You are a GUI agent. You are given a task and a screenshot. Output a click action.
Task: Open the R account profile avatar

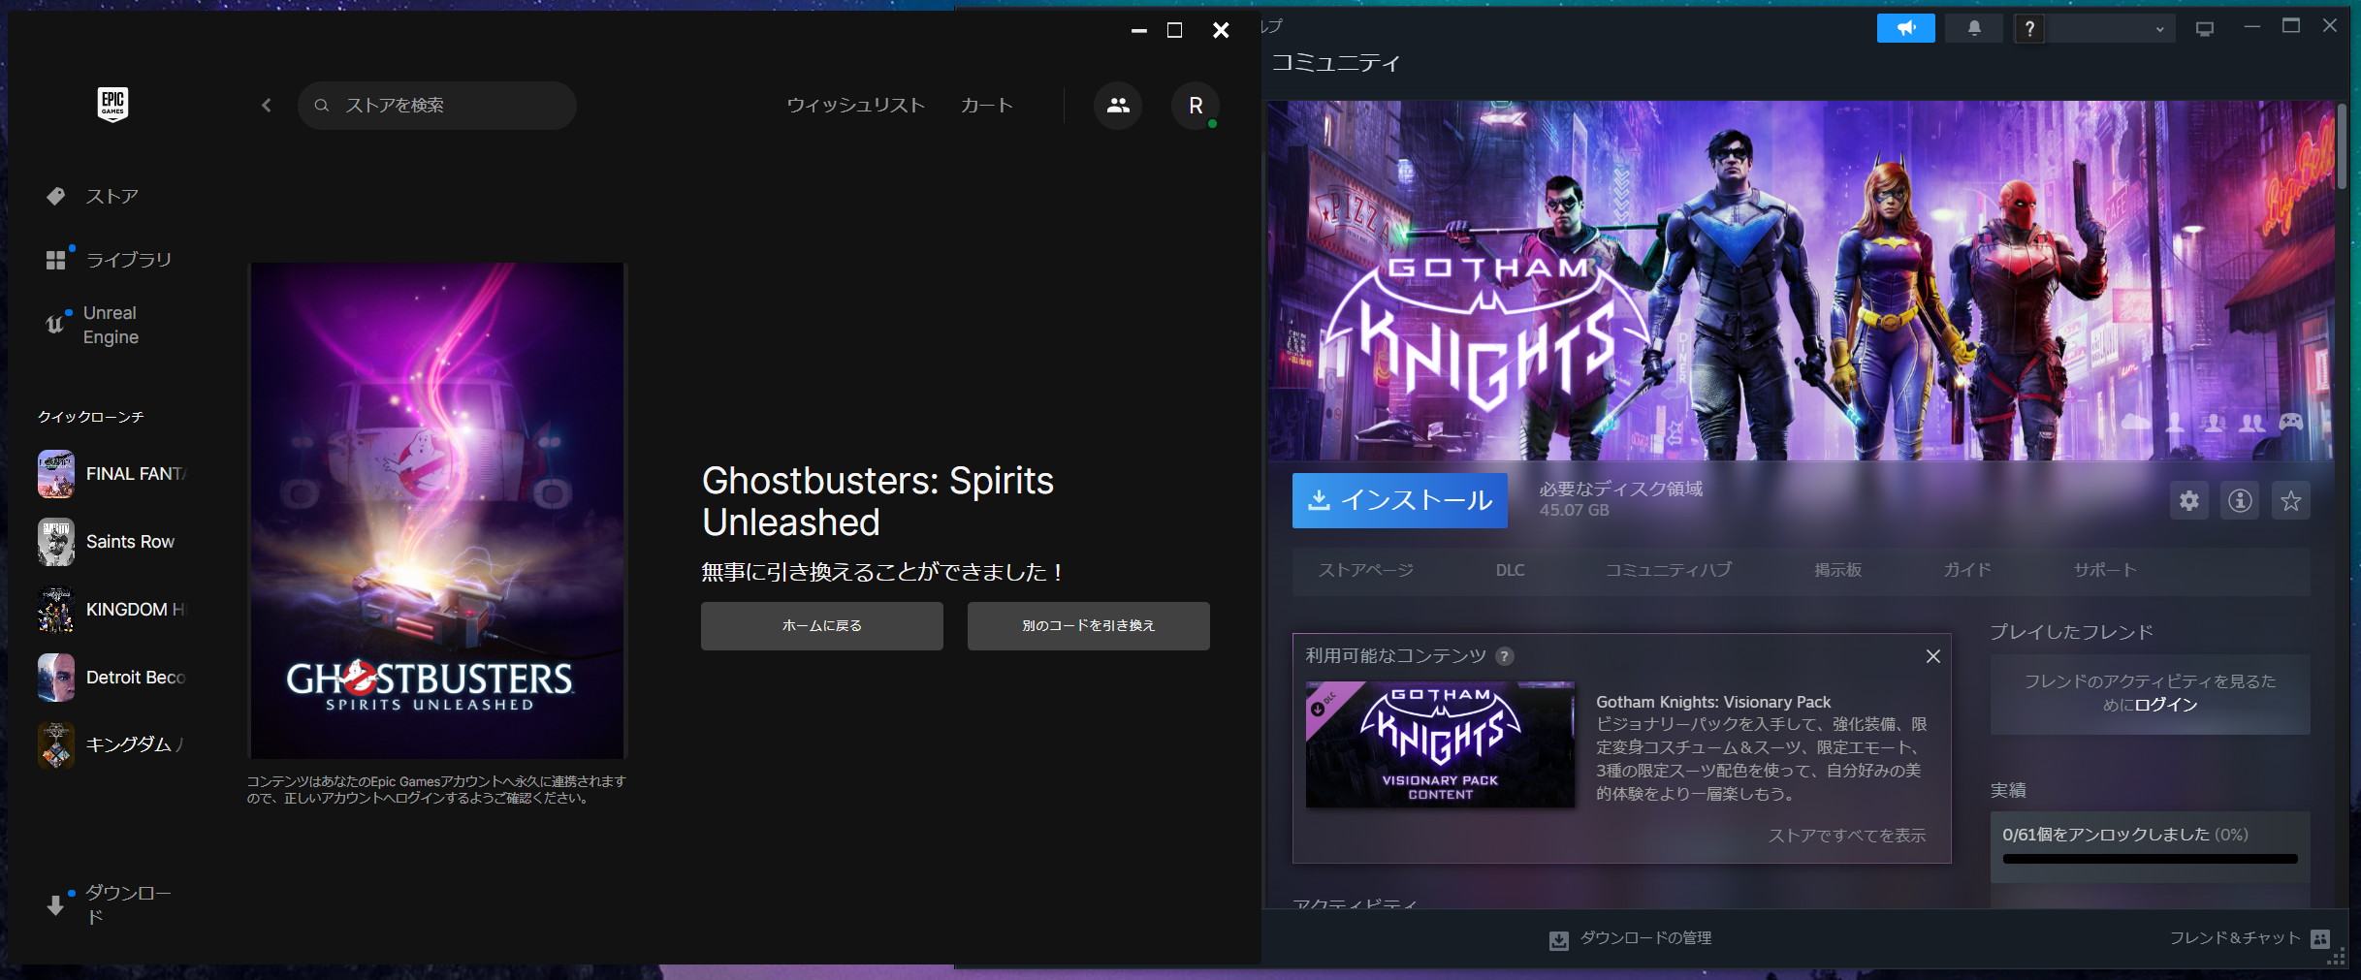point(1196,106)
